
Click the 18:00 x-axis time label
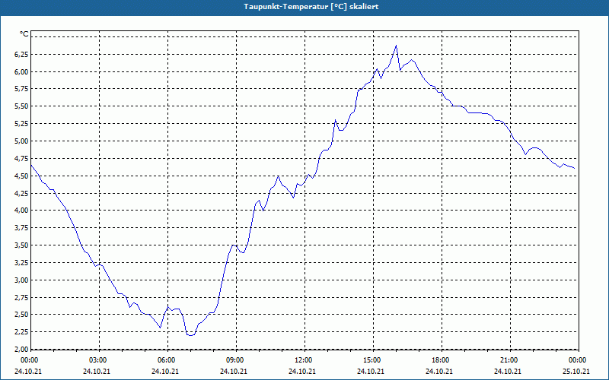click(441, 360)
